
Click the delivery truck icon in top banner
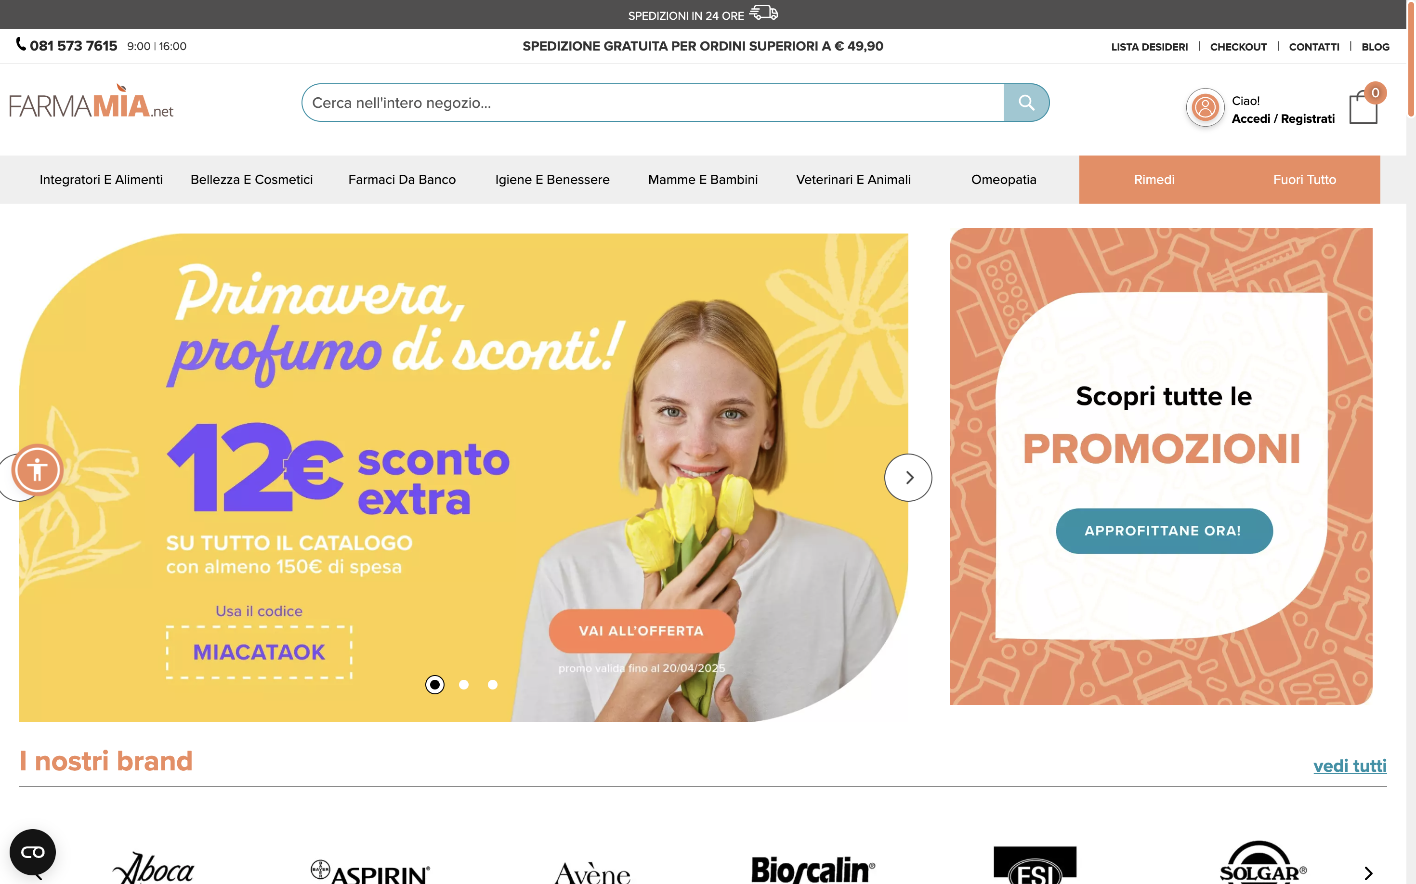tap(764, 13)
